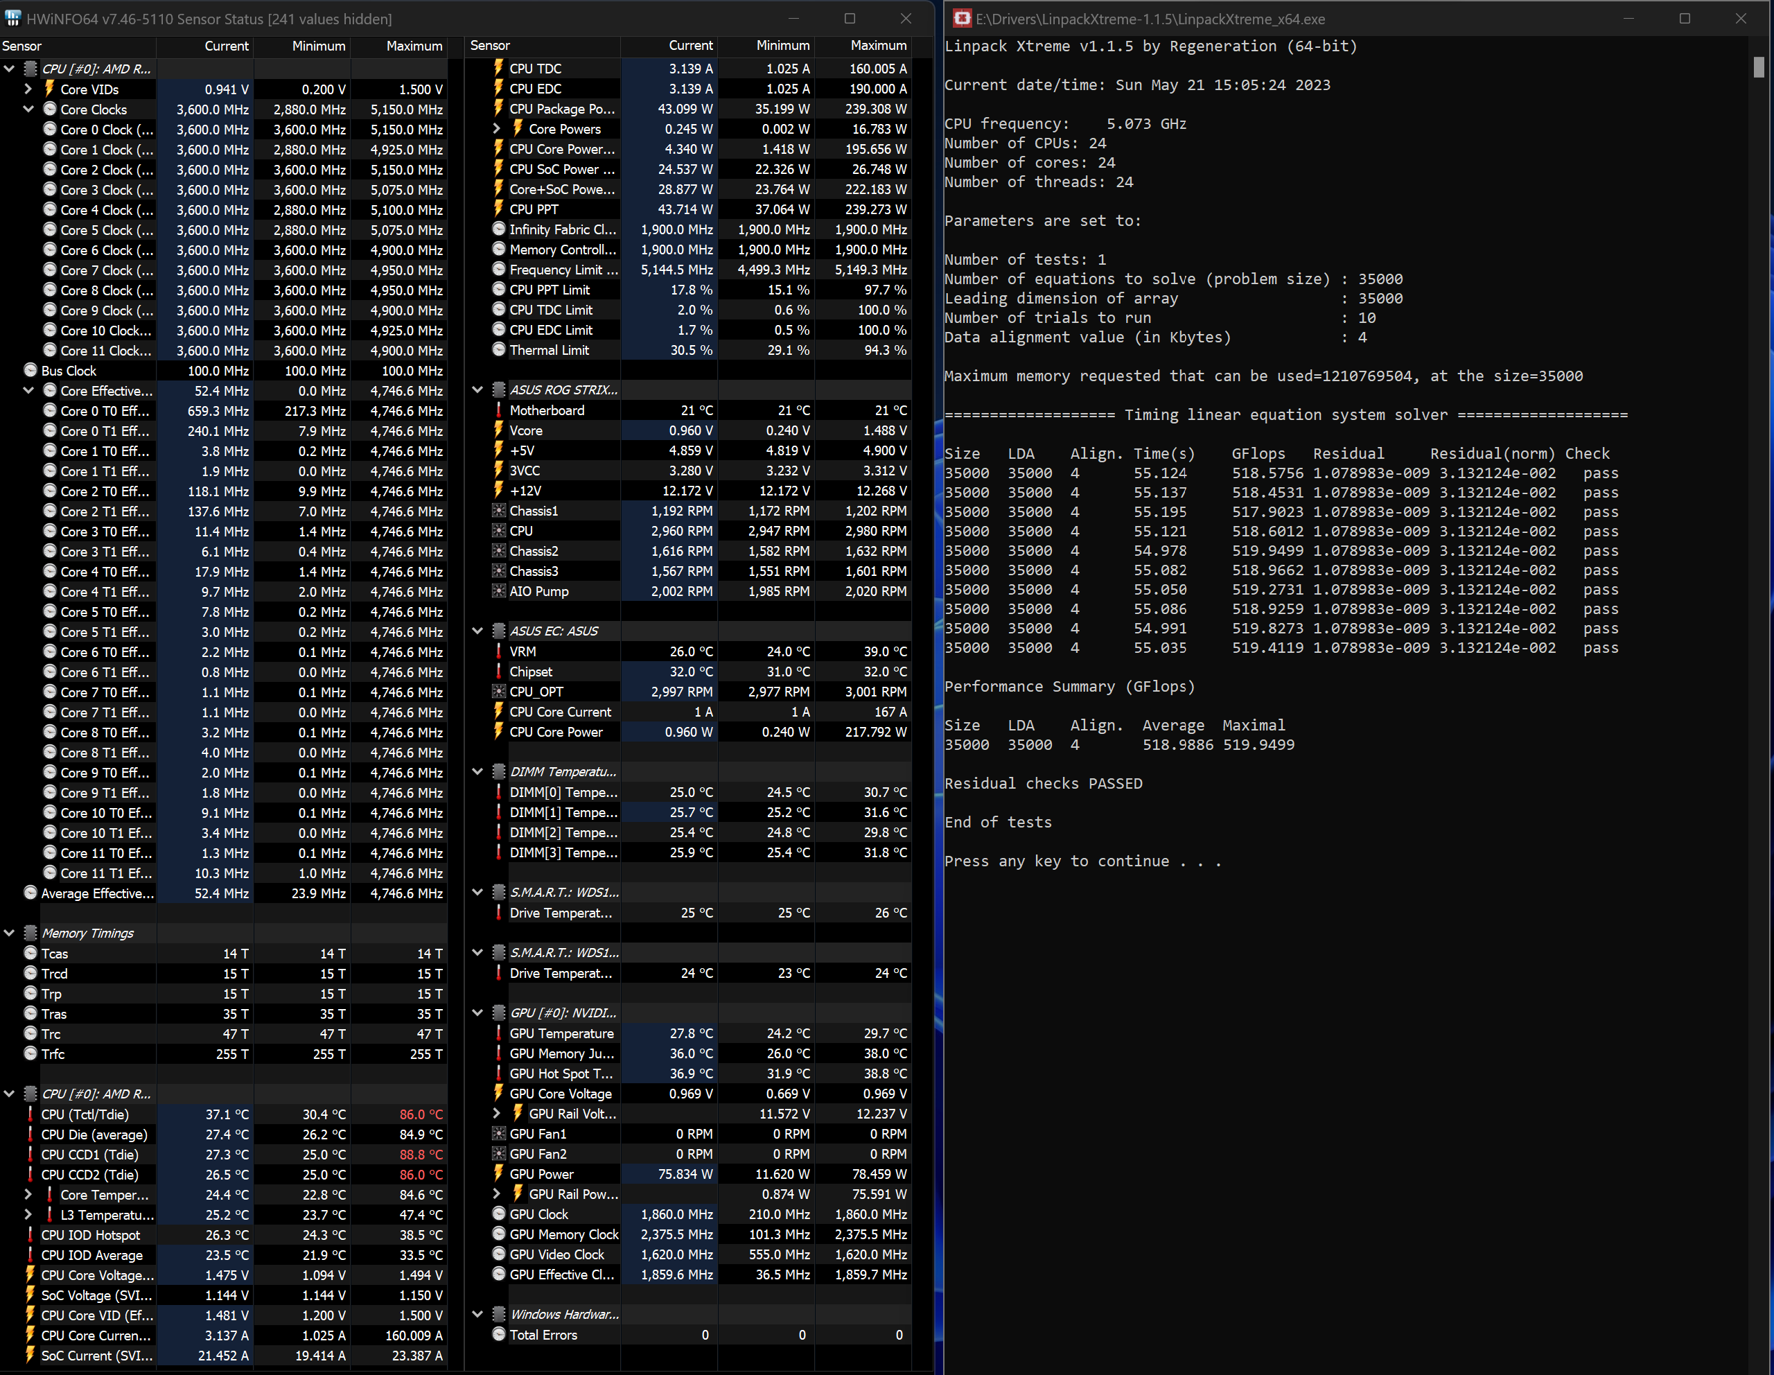Expand the Core Powers row
The width and height of the screenshot is (1774, 1375).
click(496, 129)
